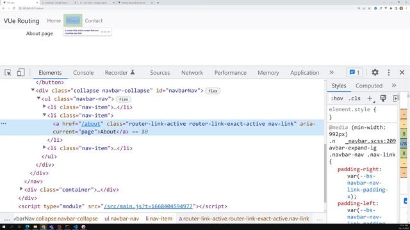The image size is (410, 230).
Task: Open the Performance tab
Action: [231, 73]
